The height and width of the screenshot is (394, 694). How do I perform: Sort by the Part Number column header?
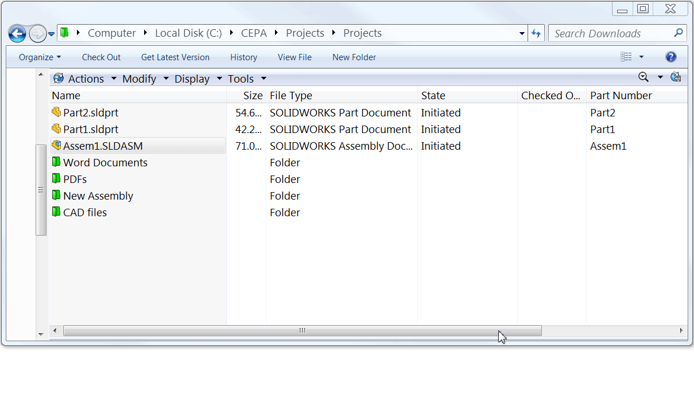coord(637,96)
